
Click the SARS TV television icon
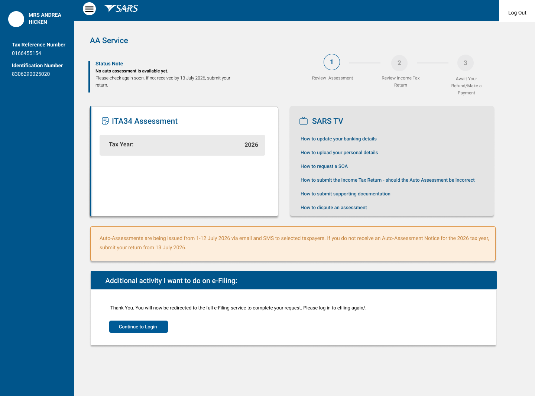click(304, 121)
